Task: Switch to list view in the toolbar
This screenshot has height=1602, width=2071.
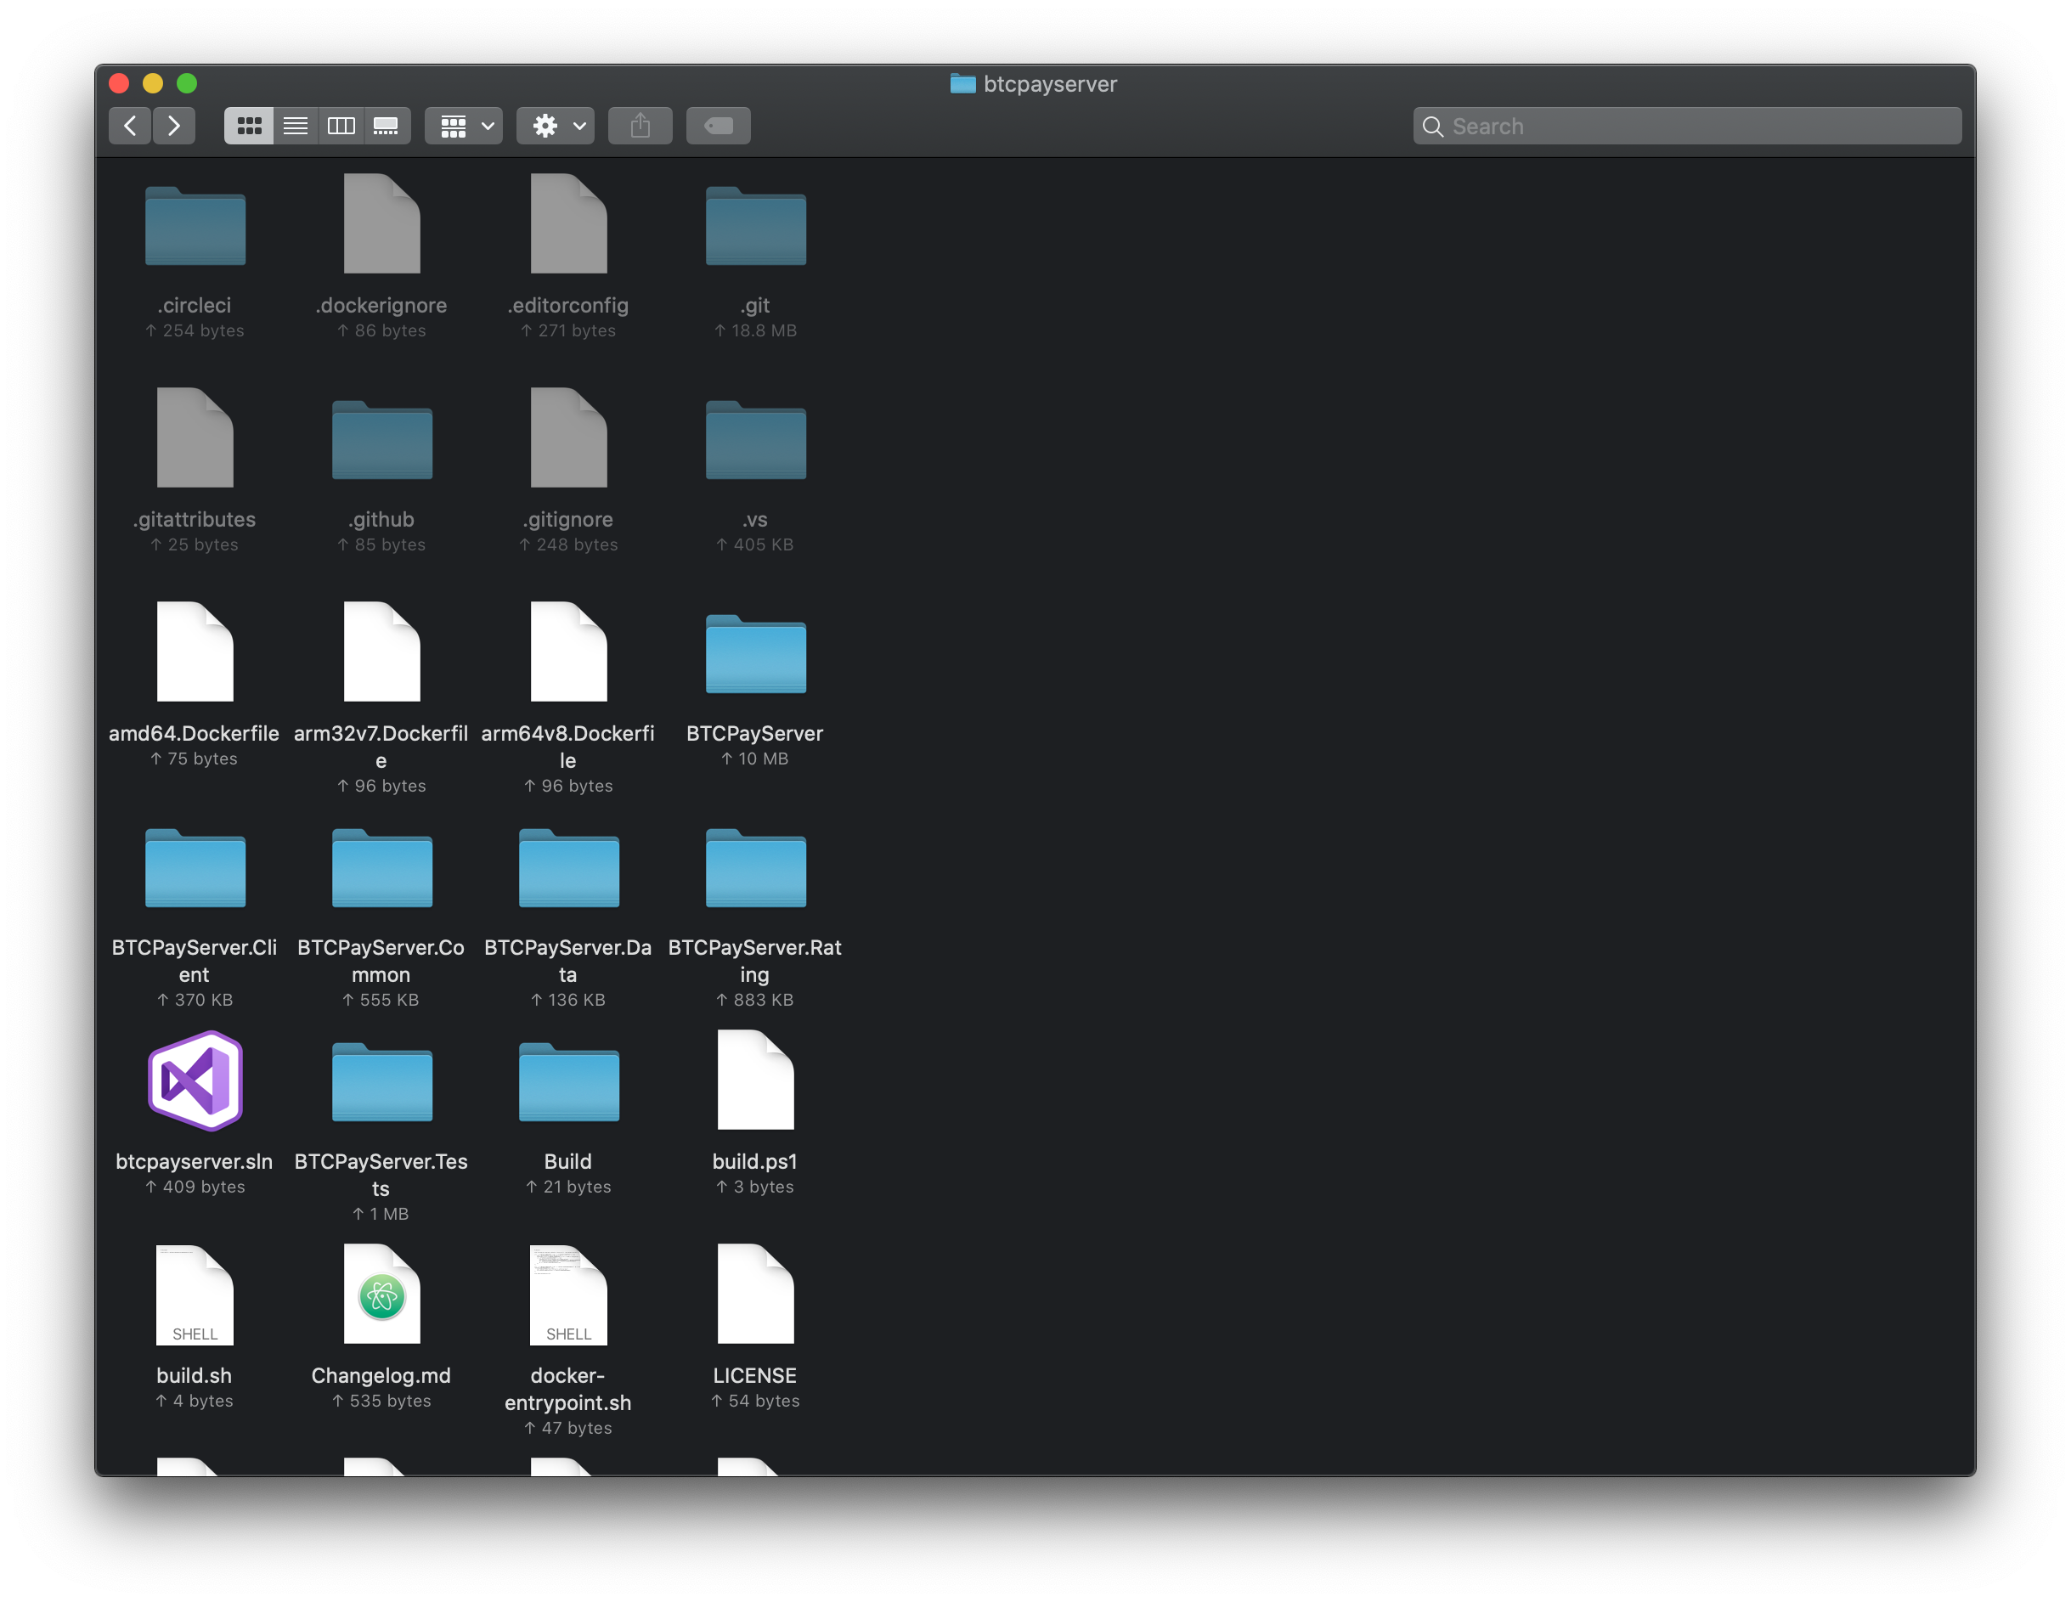Action: click(295, 125)
